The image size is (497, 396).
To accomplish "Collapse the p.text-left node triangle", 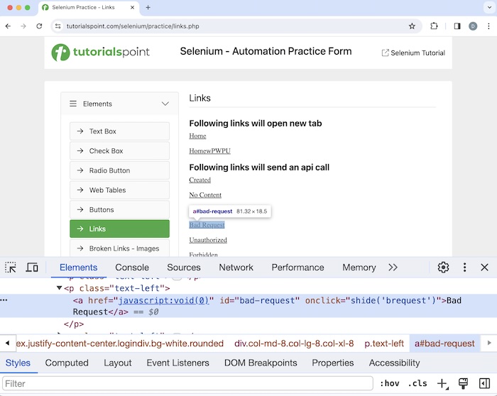I will [60, 288].
